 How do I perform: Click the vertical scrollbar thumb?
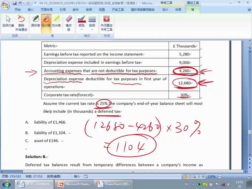point(250,132)
